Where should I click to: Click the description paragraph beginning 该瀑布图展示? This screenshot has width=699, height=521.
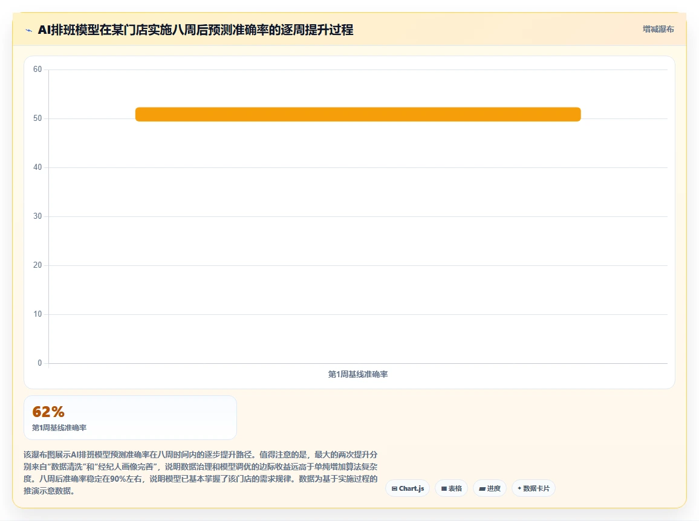point(201,473)
